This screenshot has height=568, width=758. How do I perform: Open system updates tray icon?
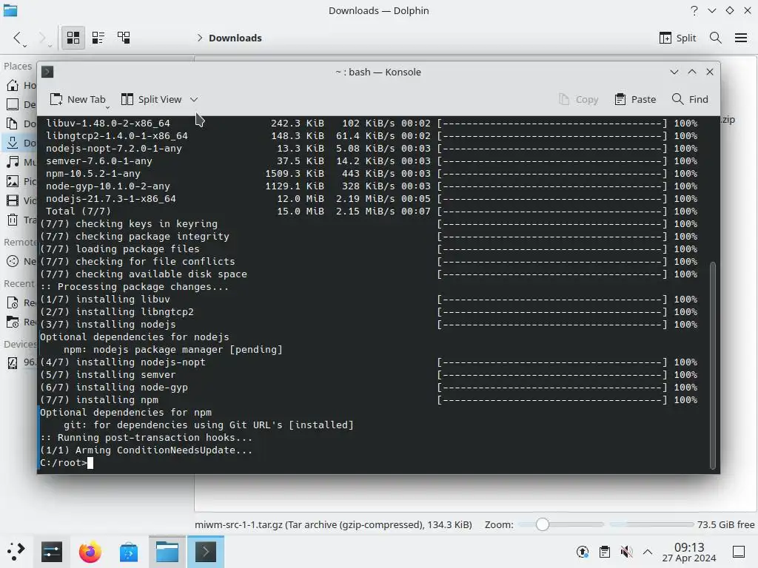pos(583,552)
